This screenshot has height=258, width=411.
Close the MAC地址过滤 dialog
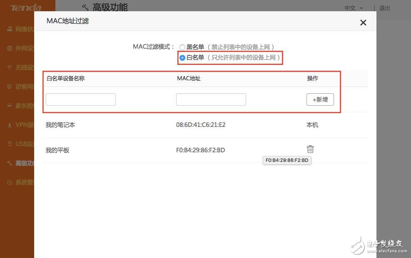tap(363, 22)
